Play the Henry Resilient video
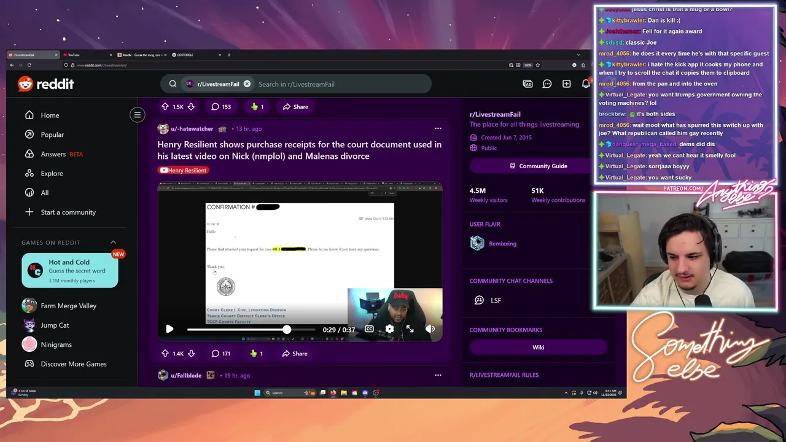The image size is (786, 442). (169, 329)
